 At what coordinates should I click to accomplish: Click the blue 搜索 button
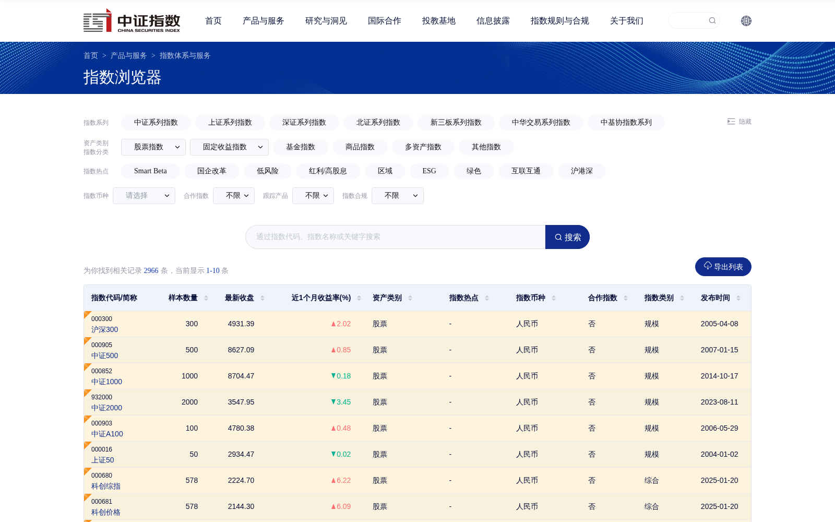tap(567, 237)
